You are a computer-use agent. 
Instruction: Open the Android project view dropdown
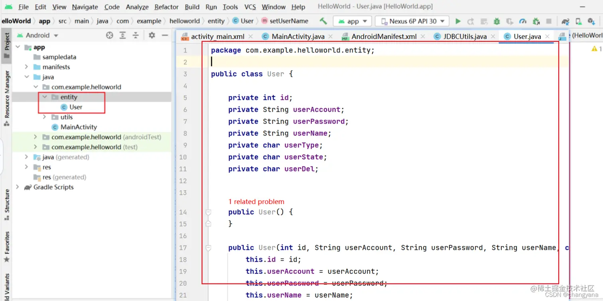[37, 35]
